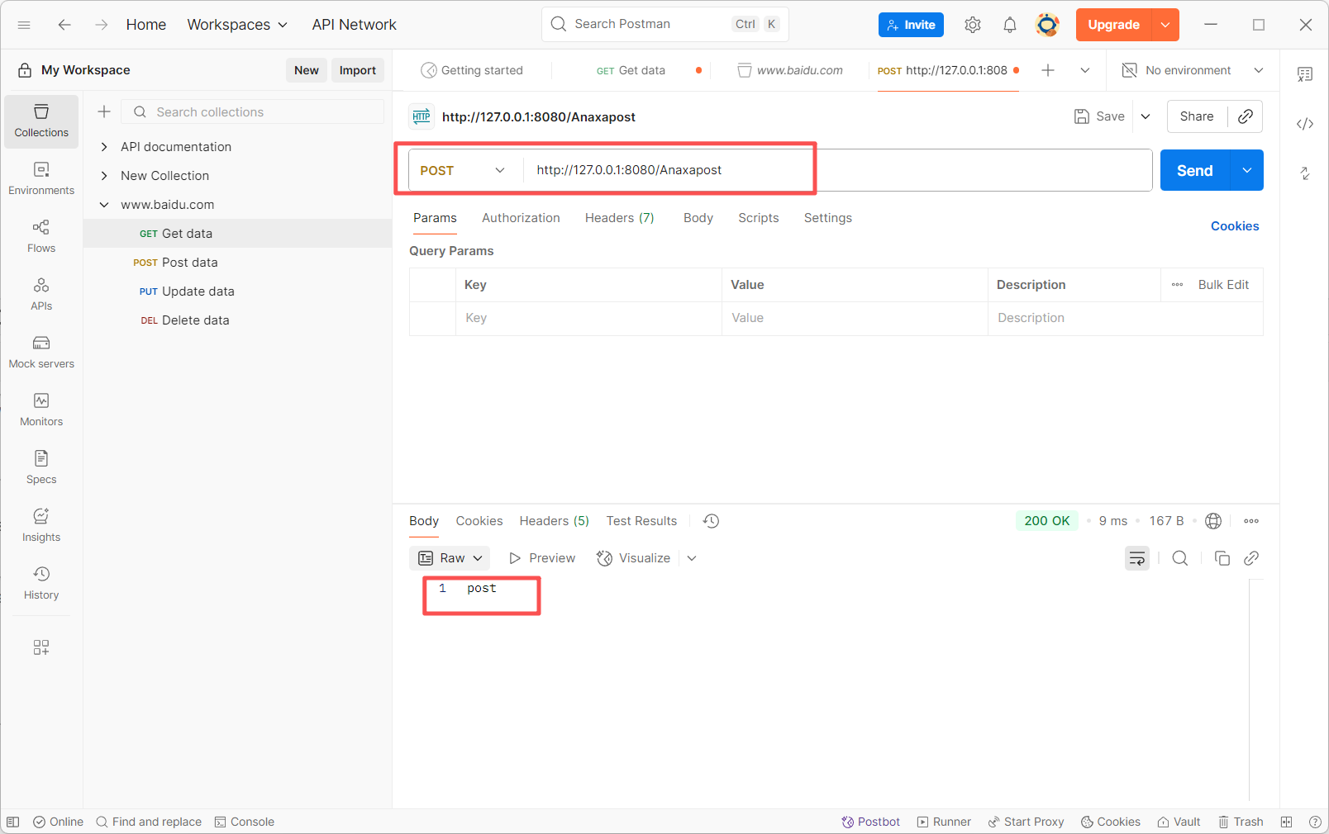Open the Insights sidebar panel
The height and width of the screenshot is (834, 1329).
point(41,526)
